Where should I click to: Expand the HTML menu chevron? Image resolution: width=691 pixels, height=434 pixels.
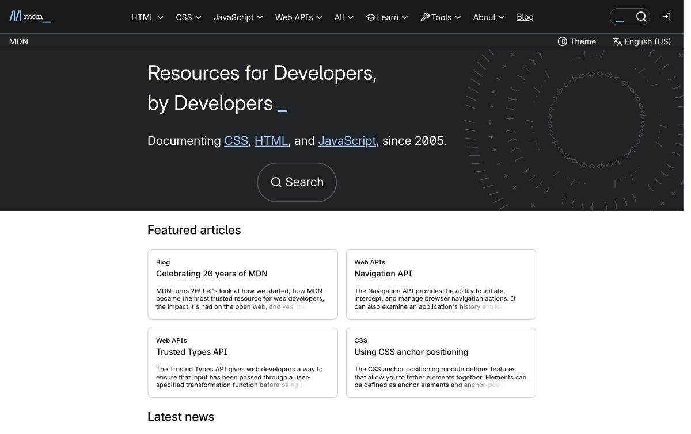click(x=160, y=17)
